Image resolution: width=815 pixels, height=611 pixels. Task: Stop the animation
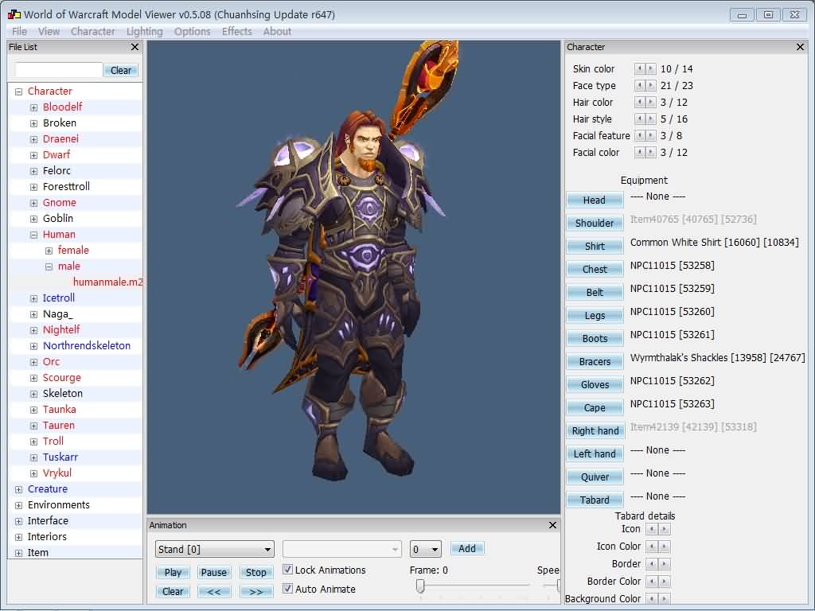(x=255, y=572)
